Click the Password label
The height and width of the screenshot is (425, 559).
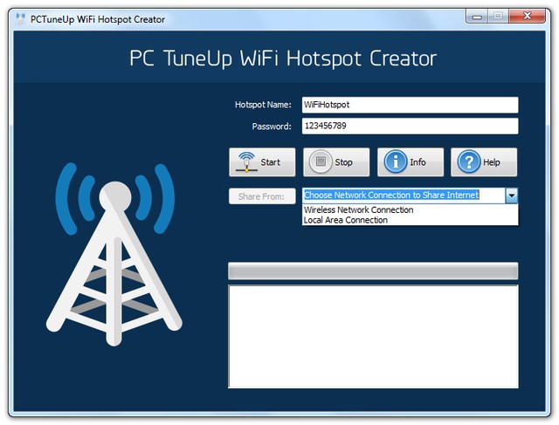click(x=272, y=127)
